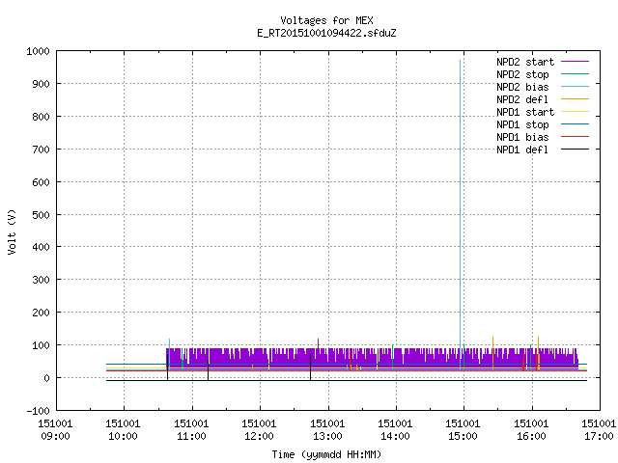Click the 15:00 time axis label
This screenshot has width=618, height=463.
[x=463, y=436]
